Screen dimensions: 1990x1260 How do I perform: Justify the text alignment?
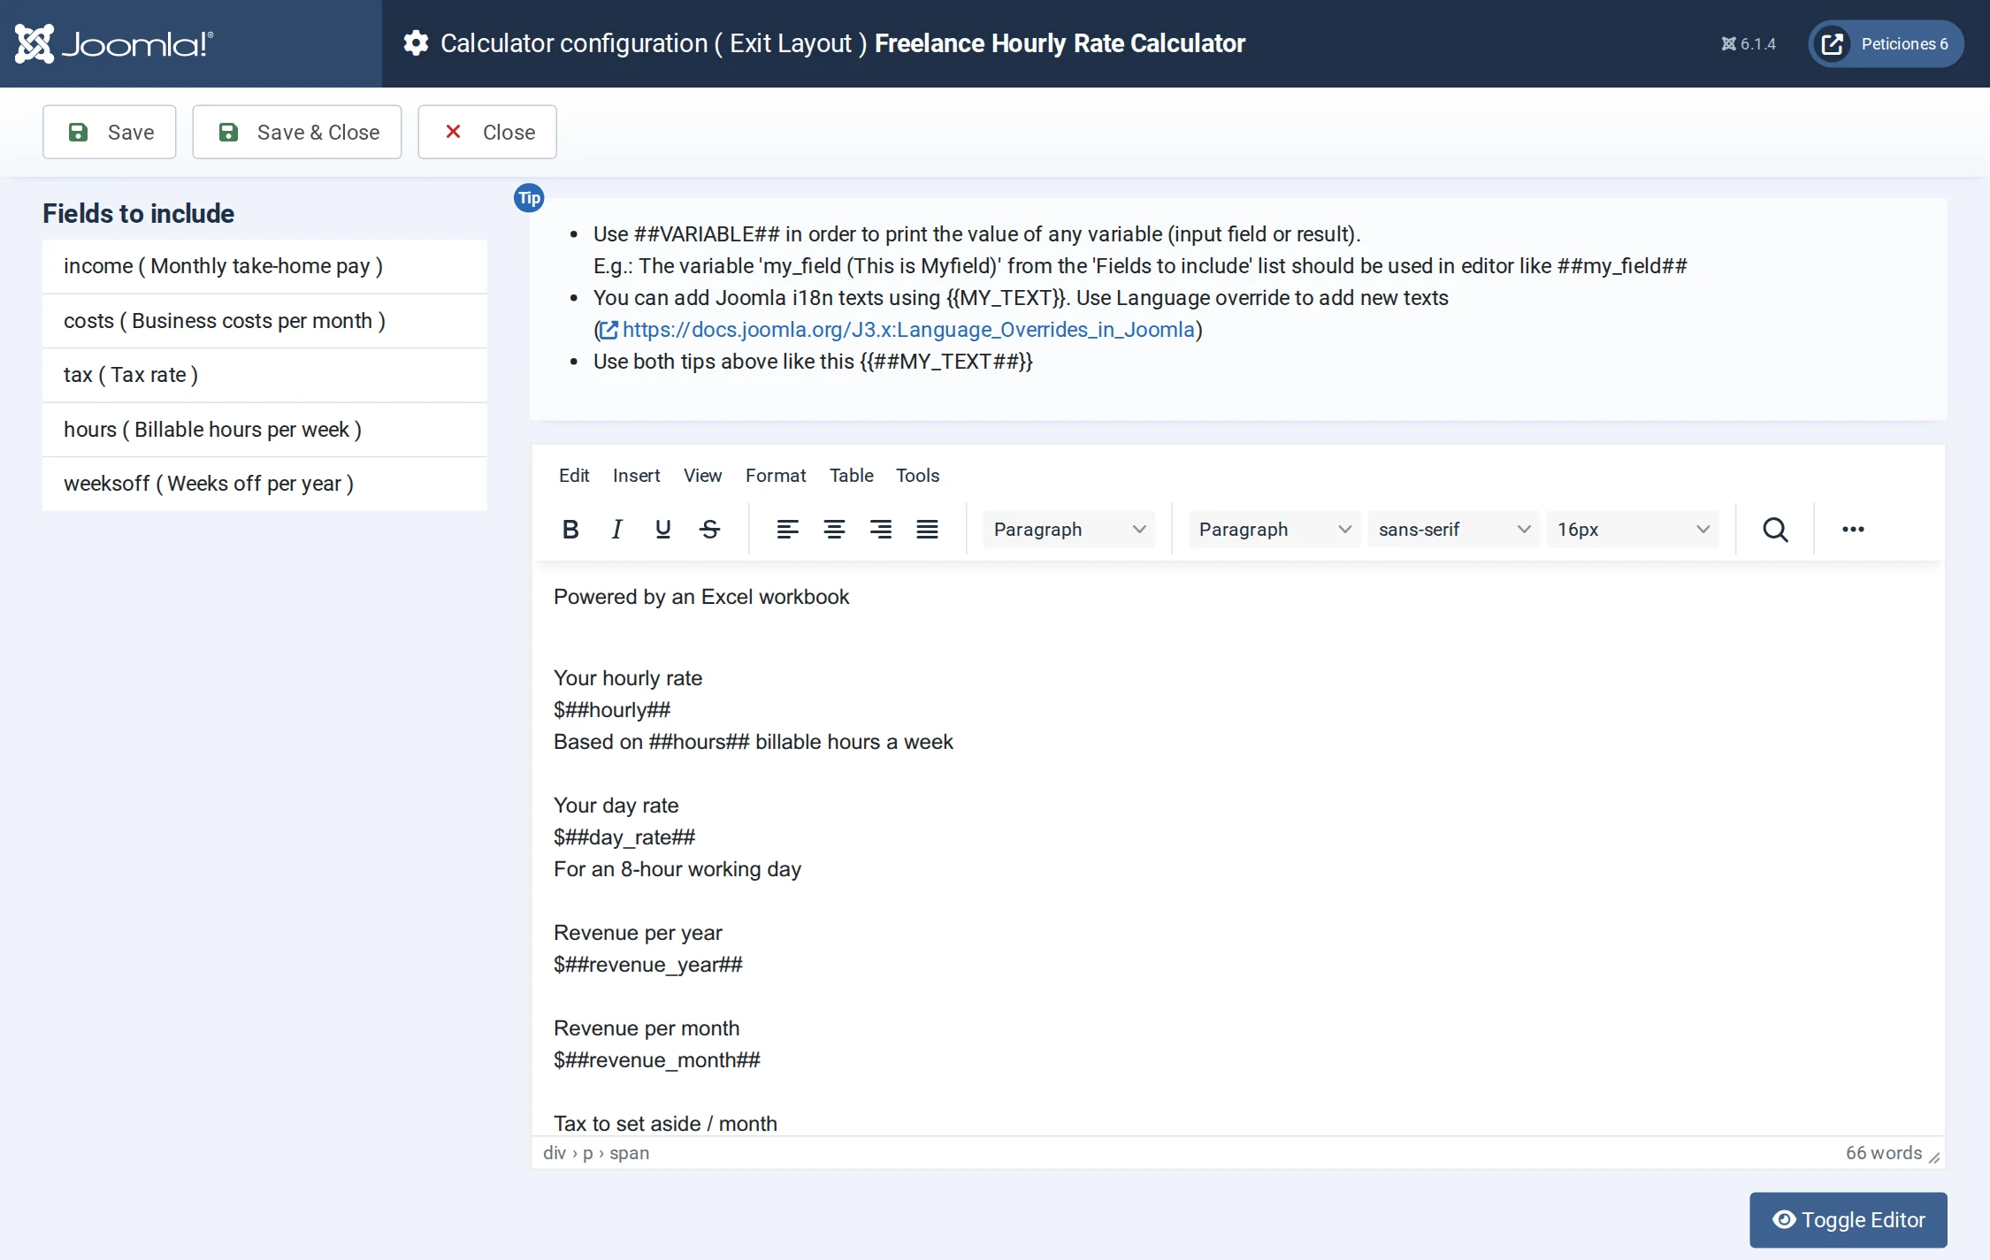(927, 529)
